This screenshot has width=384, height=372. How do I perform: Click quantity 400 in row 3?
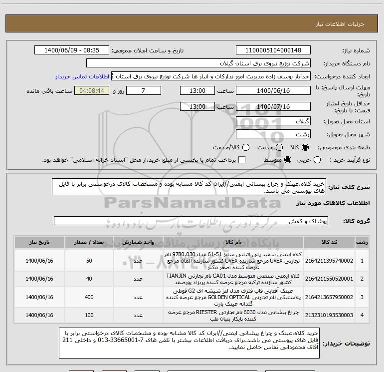[x=89, y=297]
